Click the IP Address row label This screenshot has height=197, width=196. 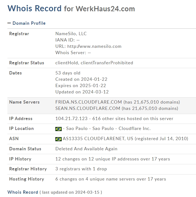pos(21,118)
